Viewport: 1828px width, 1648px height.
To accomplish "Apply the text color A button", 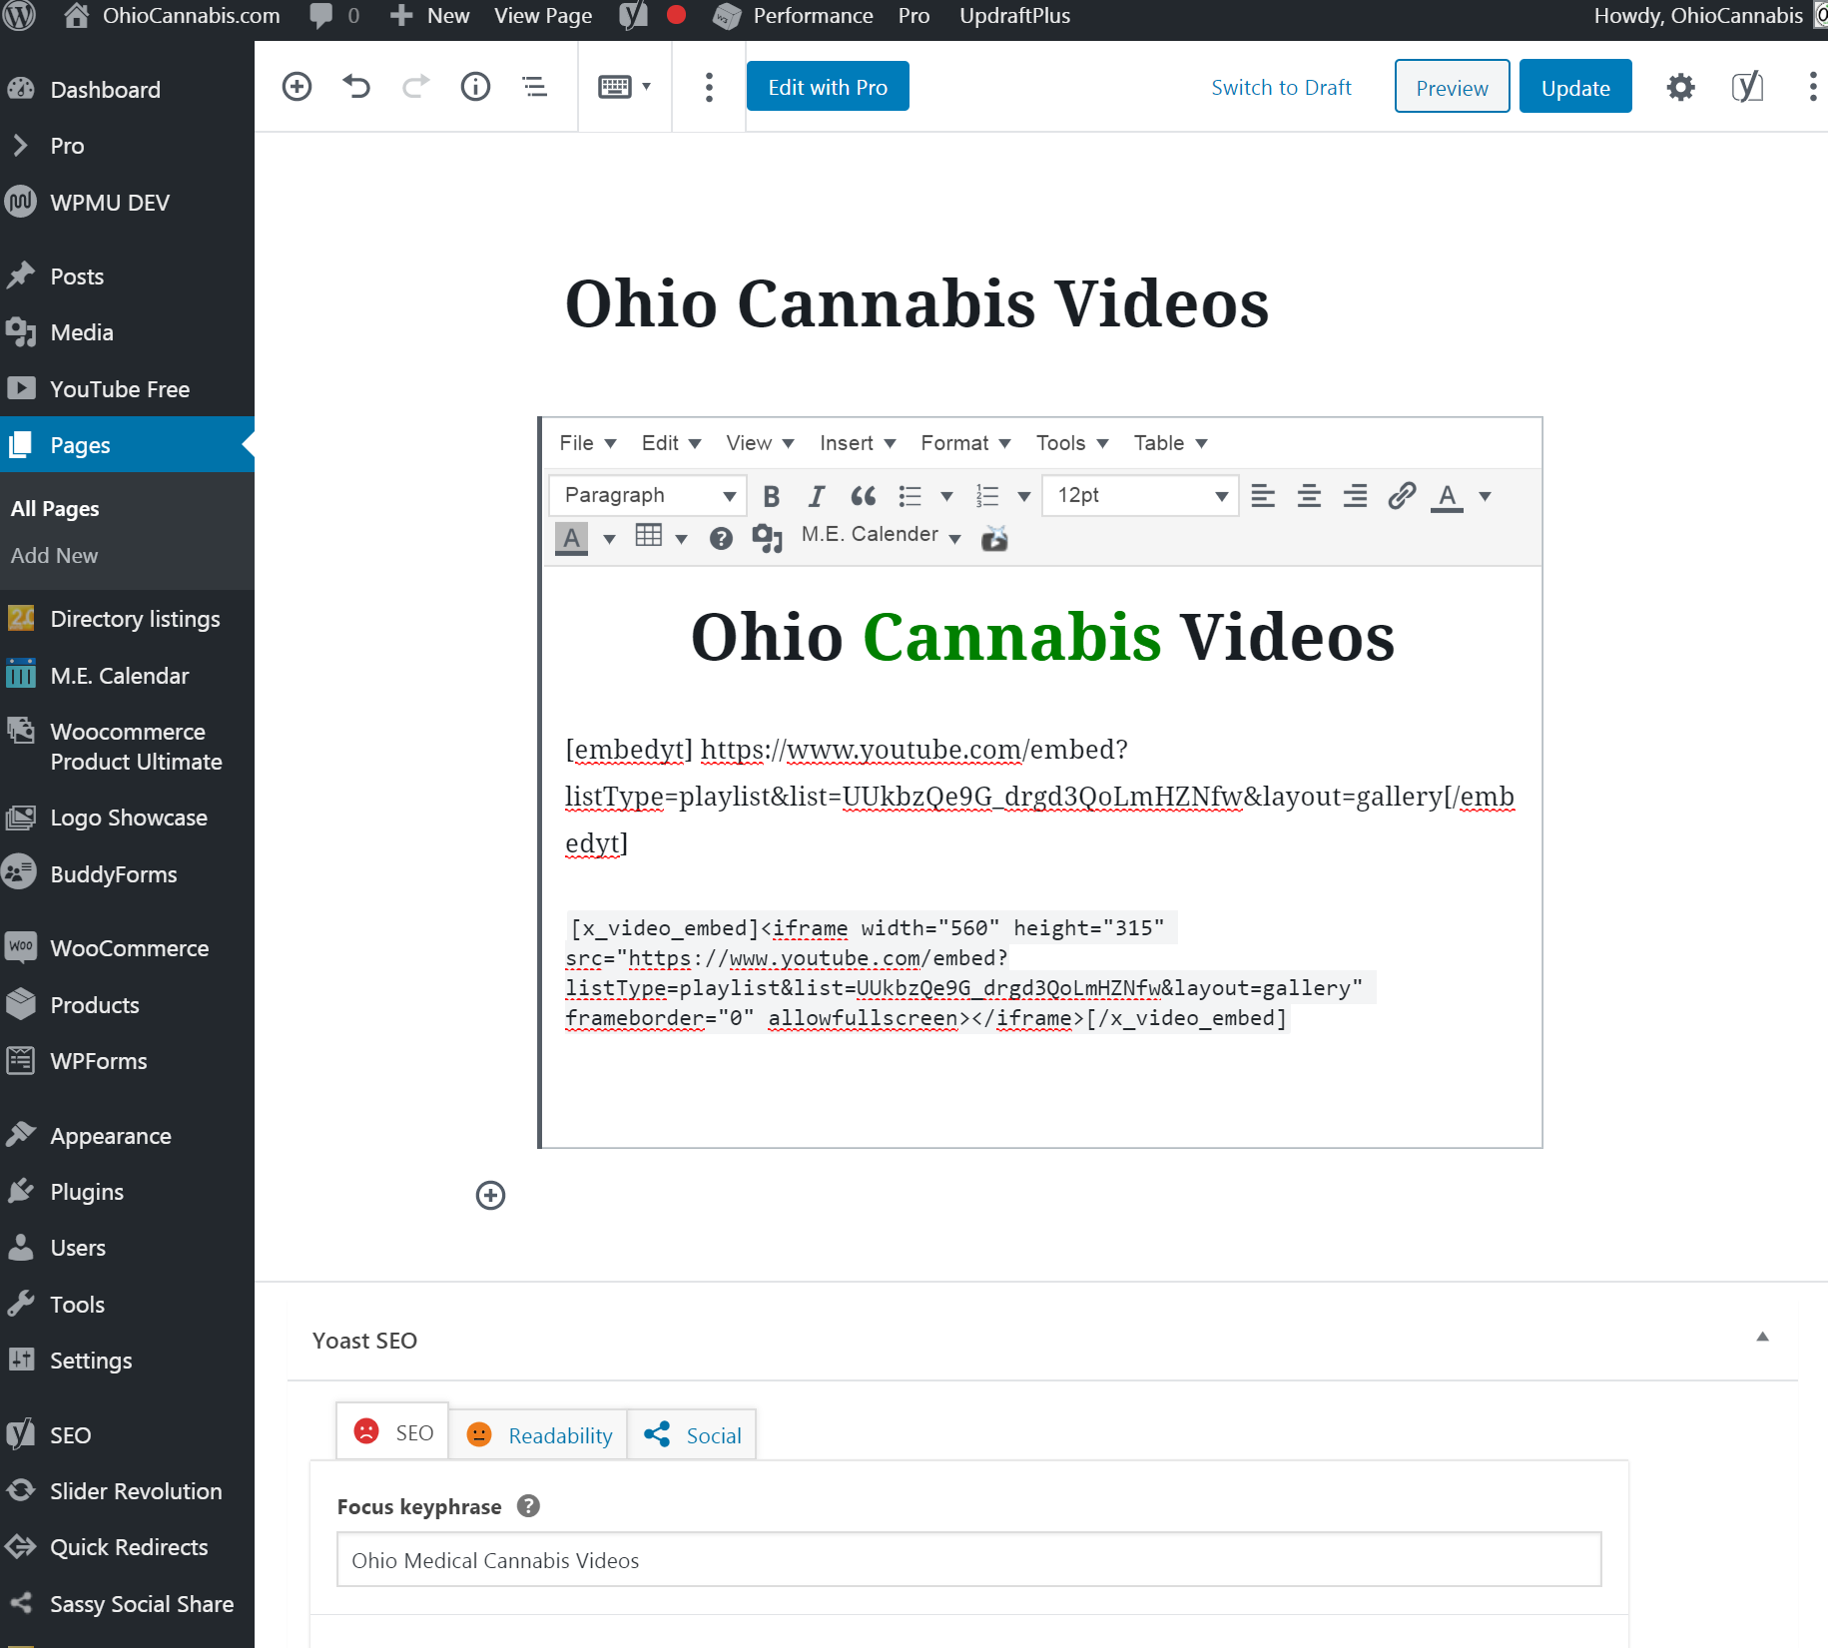I will 1447,496.
